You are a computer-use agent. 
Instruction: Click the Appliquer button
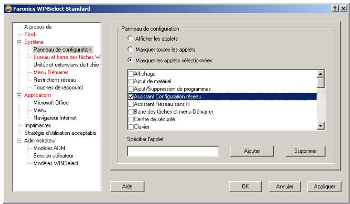point(324,186)
